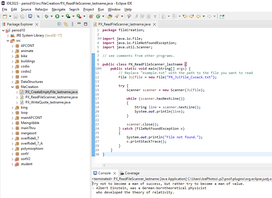Click the Open Type icon in toolbar

tap(110, 17)
